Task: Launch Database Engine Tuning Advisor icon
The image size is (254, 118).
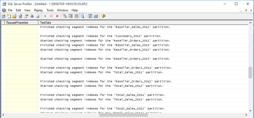Action: 90,16
